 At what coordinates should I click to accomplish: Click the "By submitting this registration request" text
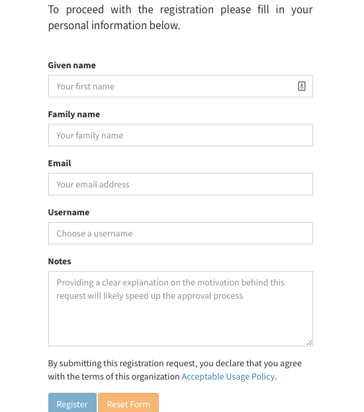175,370
